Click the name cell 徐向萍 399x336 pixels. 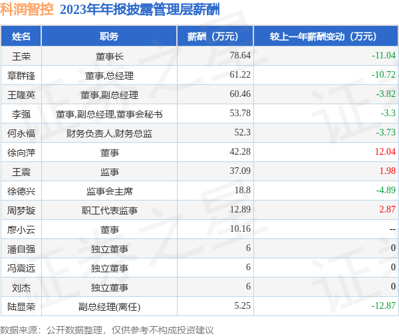click(21, 153)
